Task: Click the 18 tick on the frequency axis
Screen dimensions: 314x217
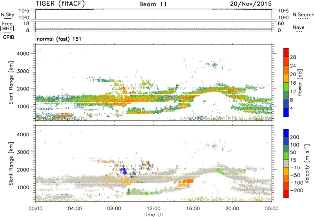Action: coord(26,24)
